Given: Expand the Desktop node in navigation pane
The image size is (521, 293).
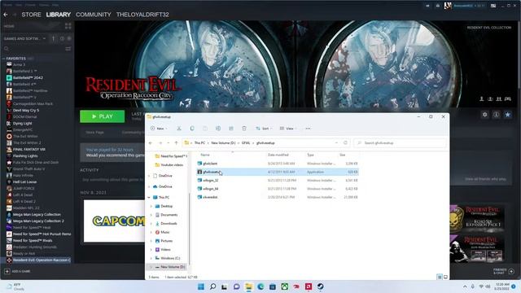Looking at the screenshot, I should pyautogui.click(x=151, y=206).
